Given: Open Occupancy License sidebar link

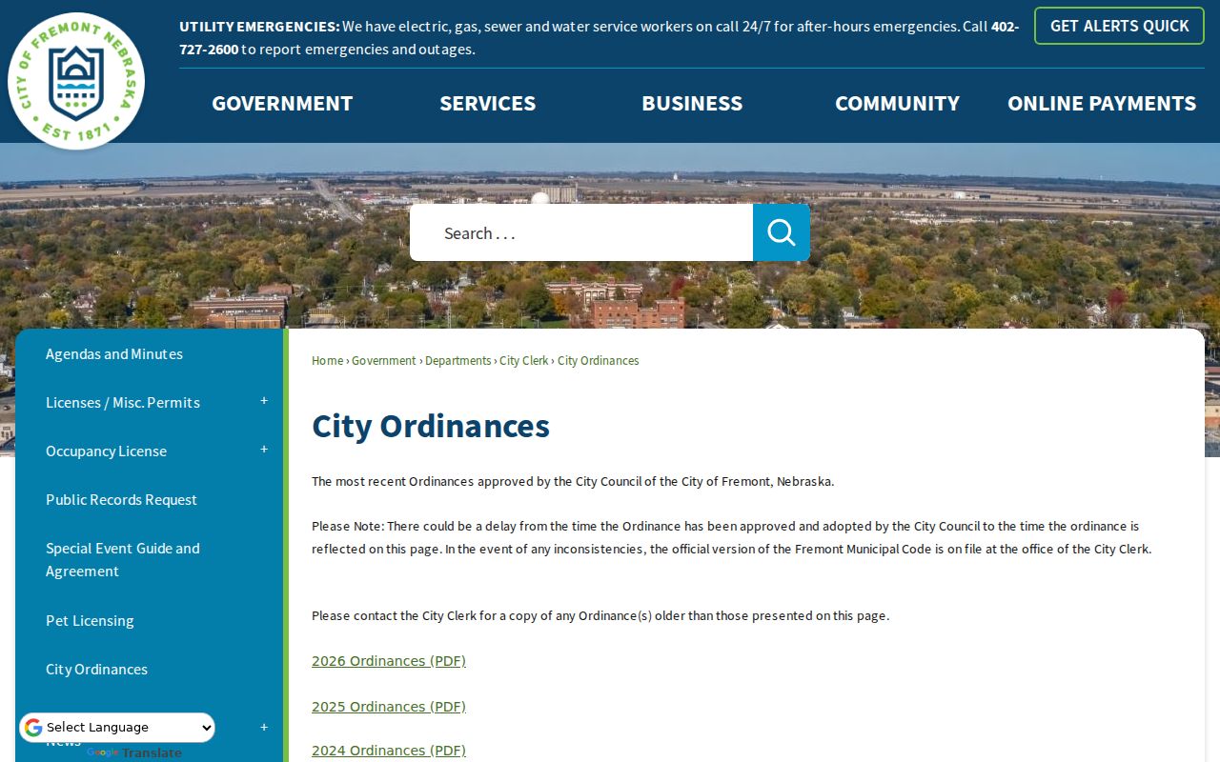Looking at the screenshot, I should tap(106, 451).
